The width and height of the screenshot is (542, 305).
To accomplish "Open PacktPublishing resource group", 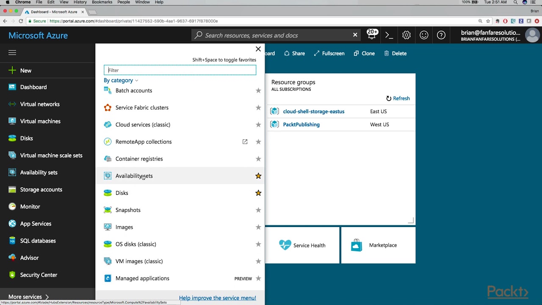I will tap(301, 125).
